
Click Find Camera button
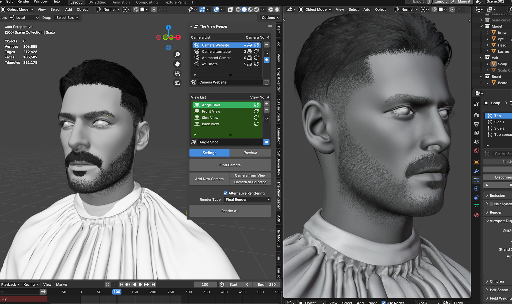point(230,165)
